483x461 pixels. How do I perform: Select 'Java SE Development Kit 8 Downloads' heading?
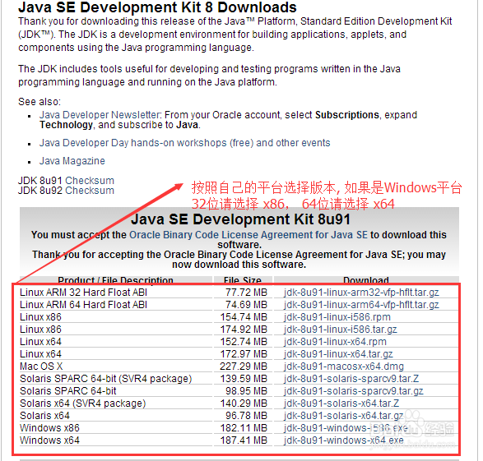pos(157,7)
